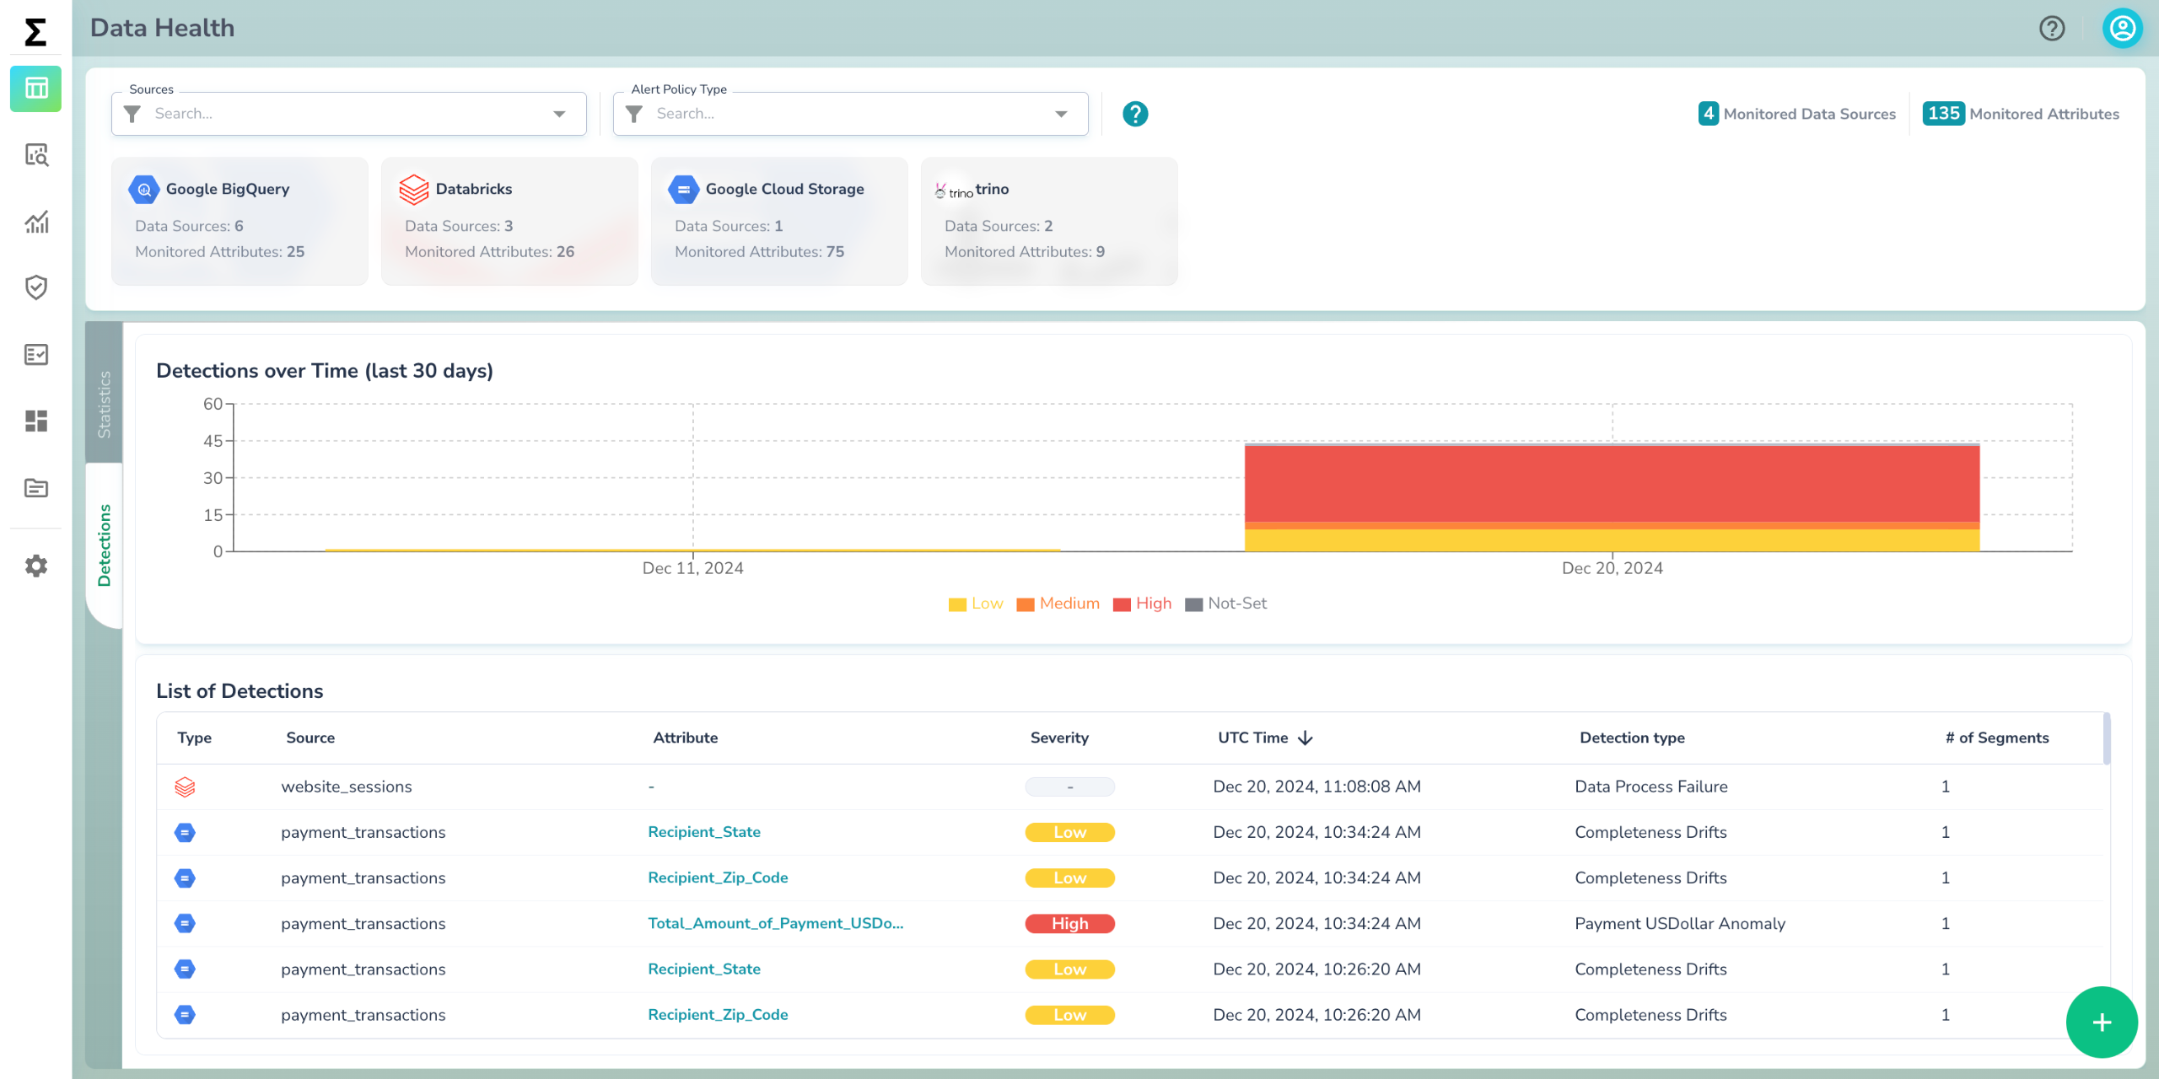Click the green plus floating button
This screenshot has width=2159, height=1079.
point(2101,1023)
